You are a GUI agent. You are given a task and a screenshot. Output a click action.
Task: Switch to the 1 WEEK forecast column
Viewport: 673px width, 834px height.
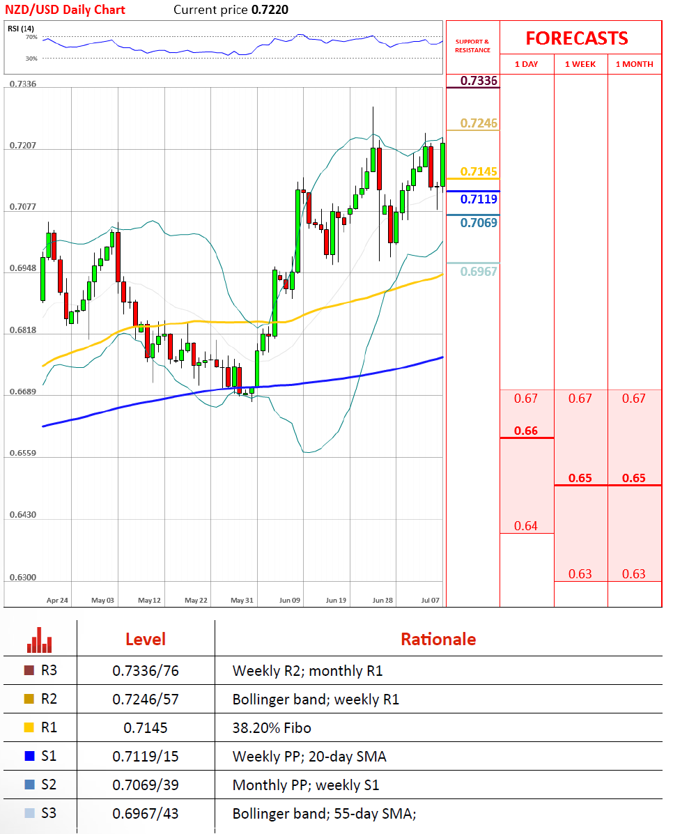[x=580, y=64]
